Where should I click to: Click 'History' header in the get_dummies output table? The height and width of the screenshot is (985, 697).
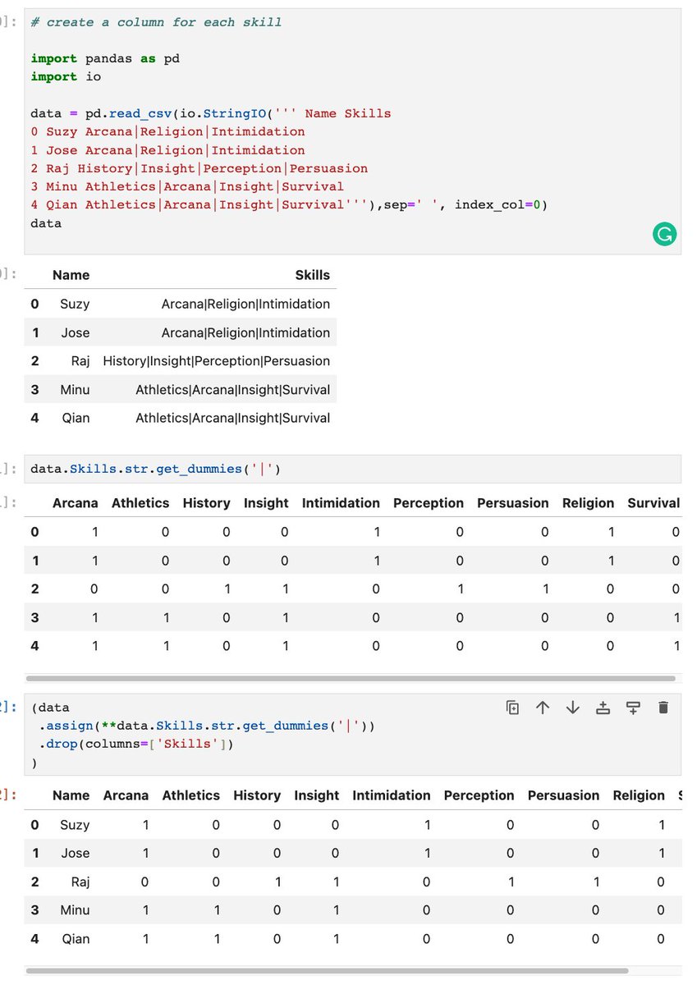click(x=207, y=503)
